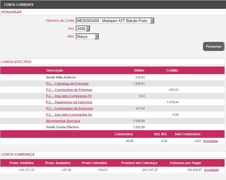Click P.C. - Imp.Selo Comissões Es link
This screenshot has height=180, width=226.
(x=69, y=115)
